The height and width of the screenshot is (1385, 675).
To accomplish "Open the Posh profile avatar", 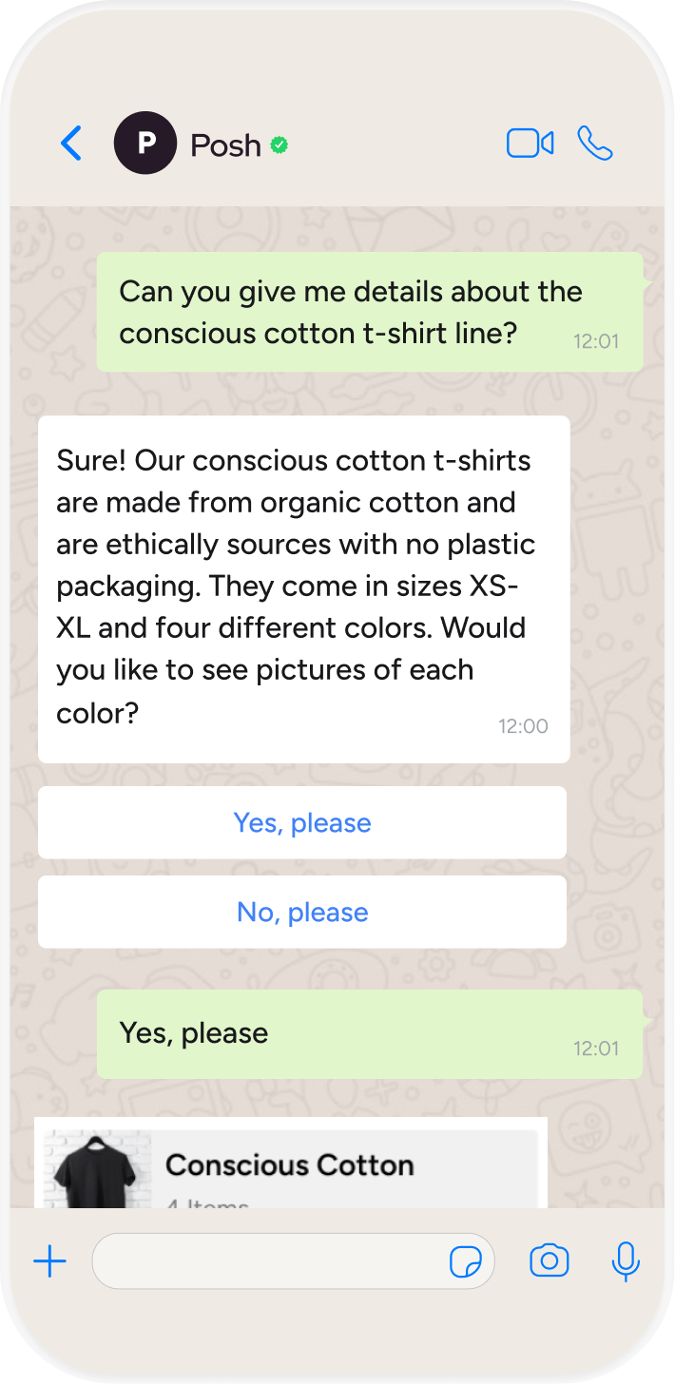I will click(145, 144).
